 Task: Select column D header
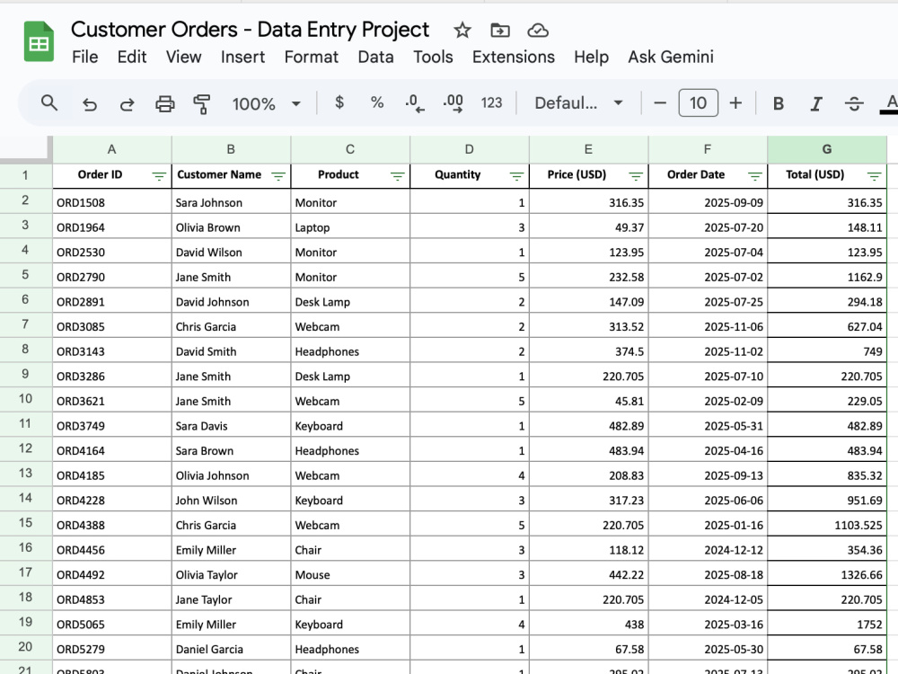[x=469, y=149]
